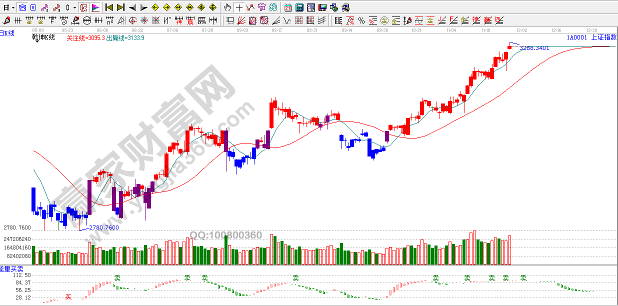Click the 能量买卖 indicator panel label

click(11, 269)
